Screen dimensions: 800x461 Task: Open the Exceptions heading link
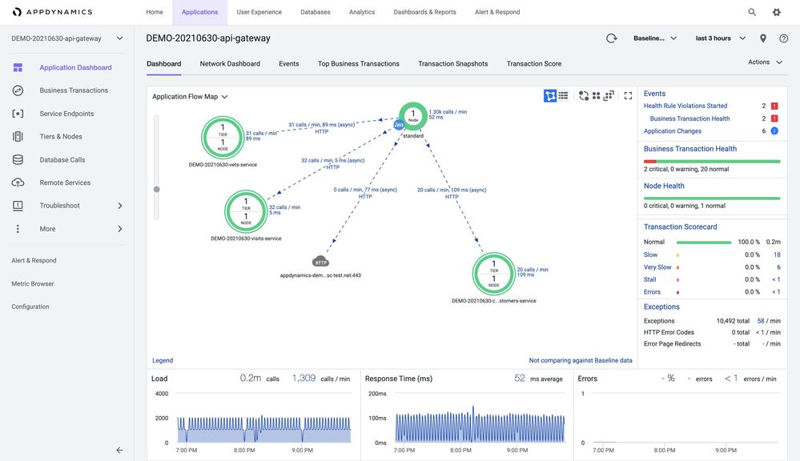pyautogui.click(x=661, y=307)
